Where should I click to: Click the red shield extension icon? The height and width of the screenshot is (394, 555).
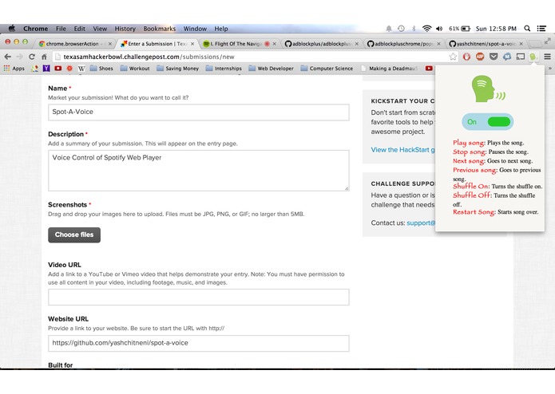click(x=466, y=57)
